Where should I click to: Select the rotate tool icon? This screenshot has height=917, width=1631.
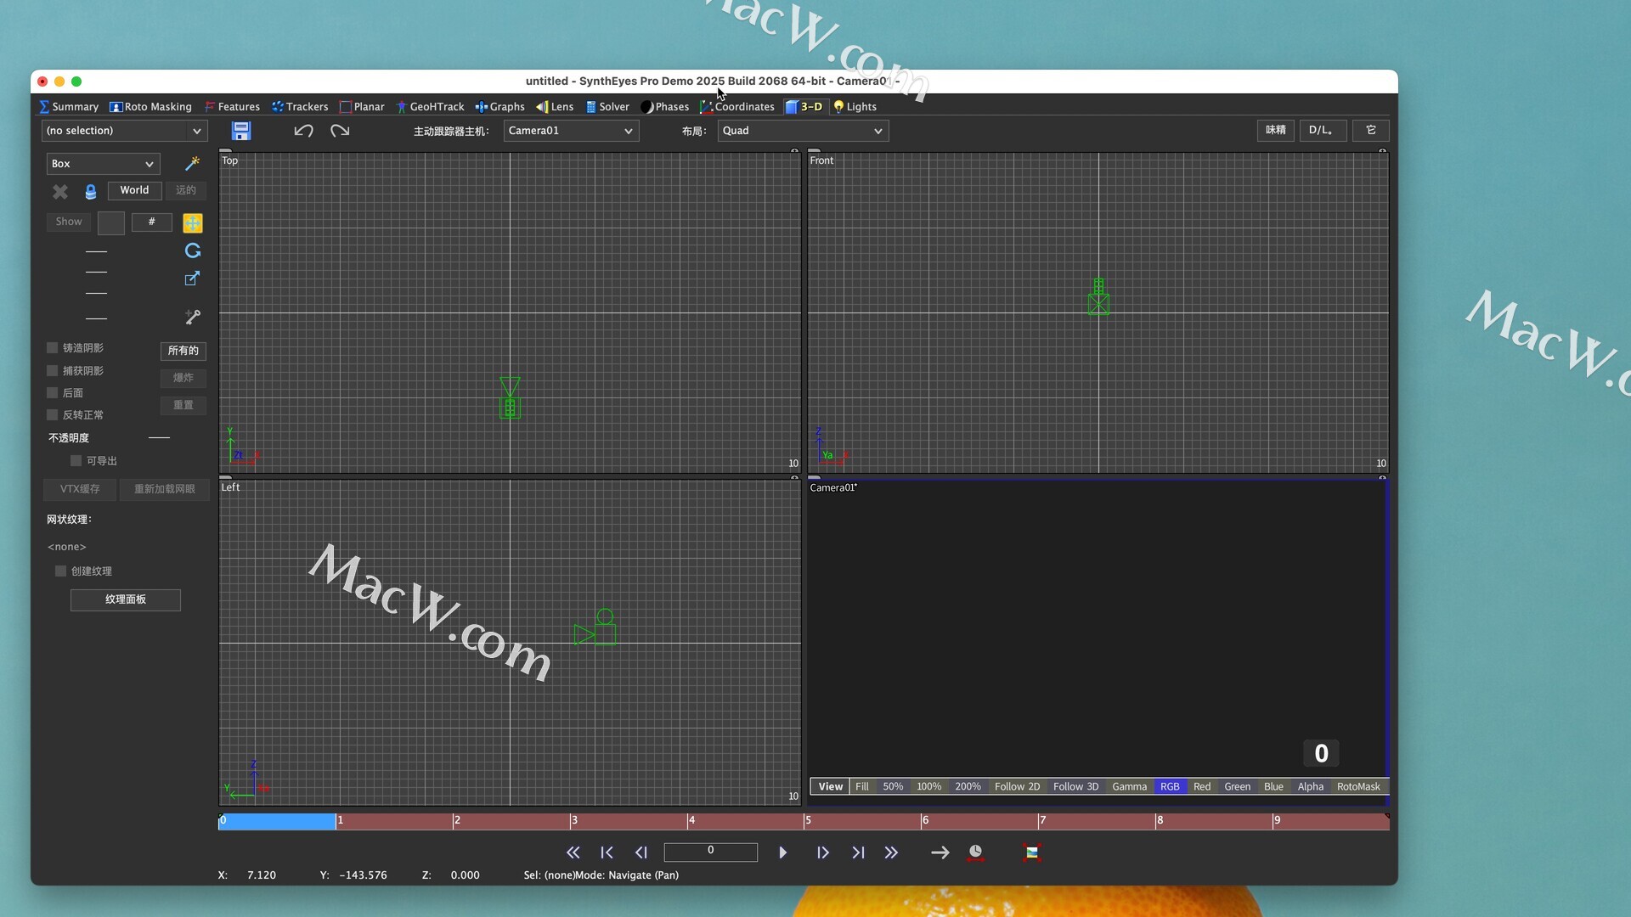tap(193, 250)
